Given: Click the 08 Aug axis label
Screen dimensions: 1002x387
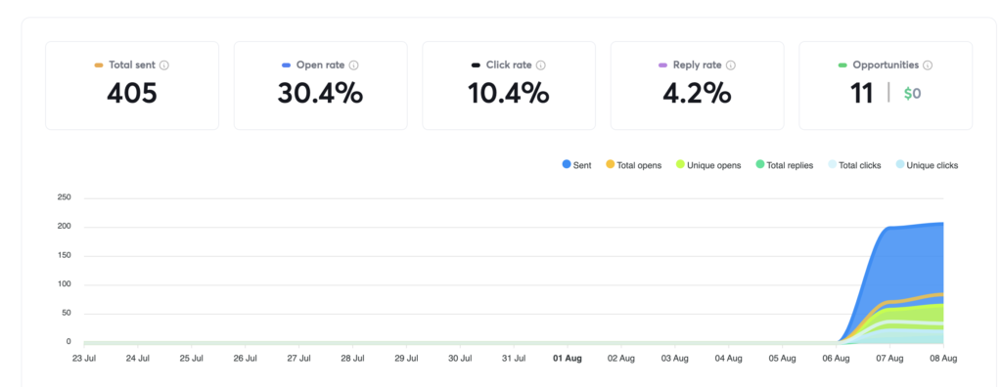Looking at the screenshot, I should tap(943, 359).
